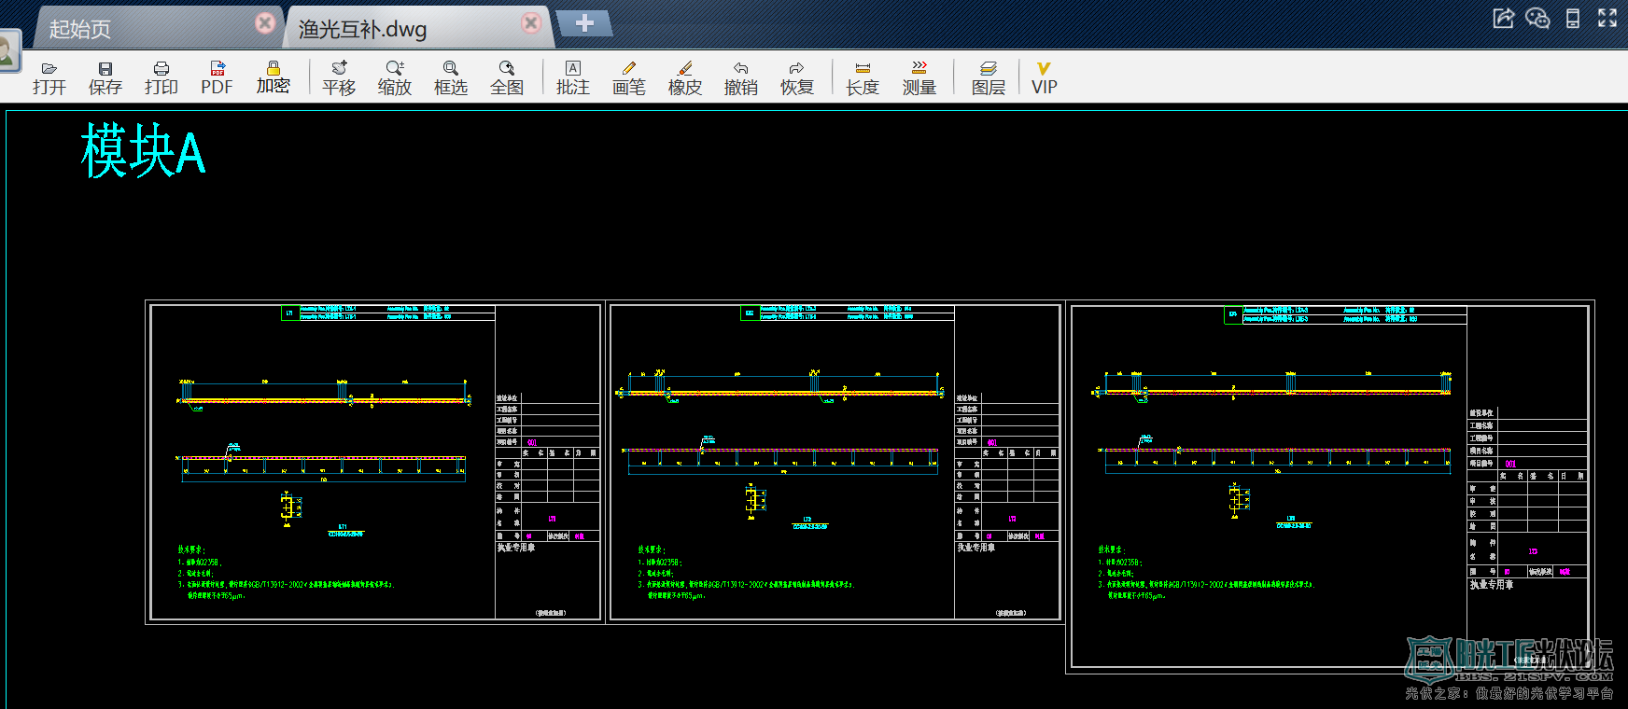Close the 渔光互补.dwg tab
1628x709 pixels.
[x=532, y=22]
